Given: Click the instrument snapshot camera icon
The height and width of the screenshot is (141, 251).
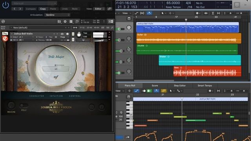Looking at the screenshot, I should pos(62,34).
